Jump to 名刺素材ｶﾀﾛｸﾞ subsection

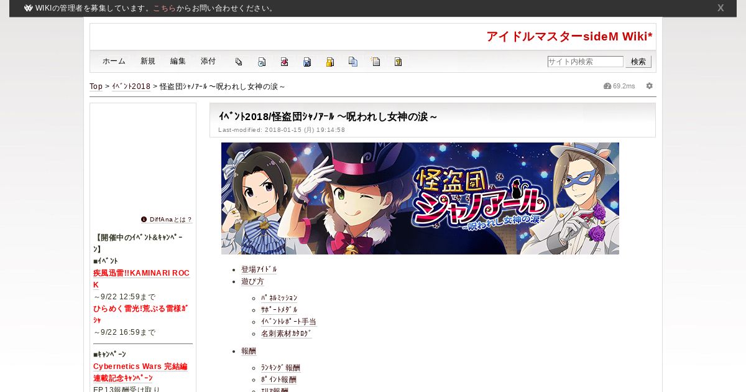click(287, 334)
